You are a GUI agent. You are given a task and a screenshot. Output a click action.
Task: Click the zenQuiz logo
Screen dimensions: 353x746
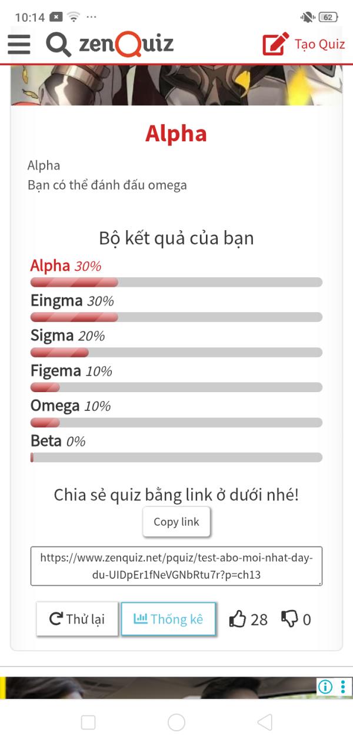(x=126, y=44)
